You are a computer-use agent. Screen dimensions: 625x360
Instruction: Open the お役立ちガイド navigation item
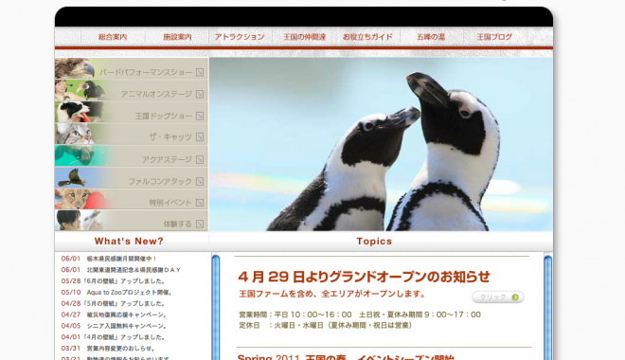tap(367, 37)
